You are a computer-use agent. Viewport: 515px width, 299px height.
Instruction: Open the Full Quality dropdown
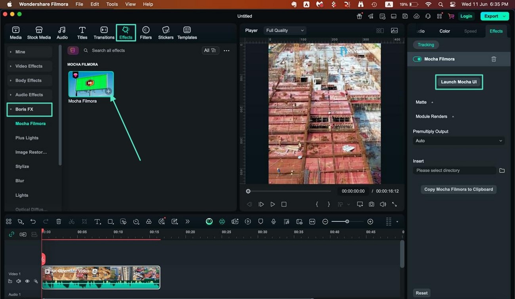click(x=285, y=31)
